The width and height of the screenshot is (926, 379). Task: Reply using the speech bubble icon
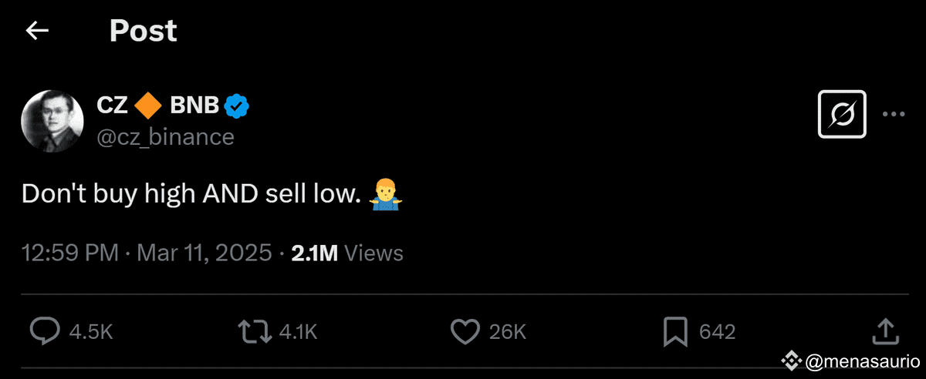[45, 331]
